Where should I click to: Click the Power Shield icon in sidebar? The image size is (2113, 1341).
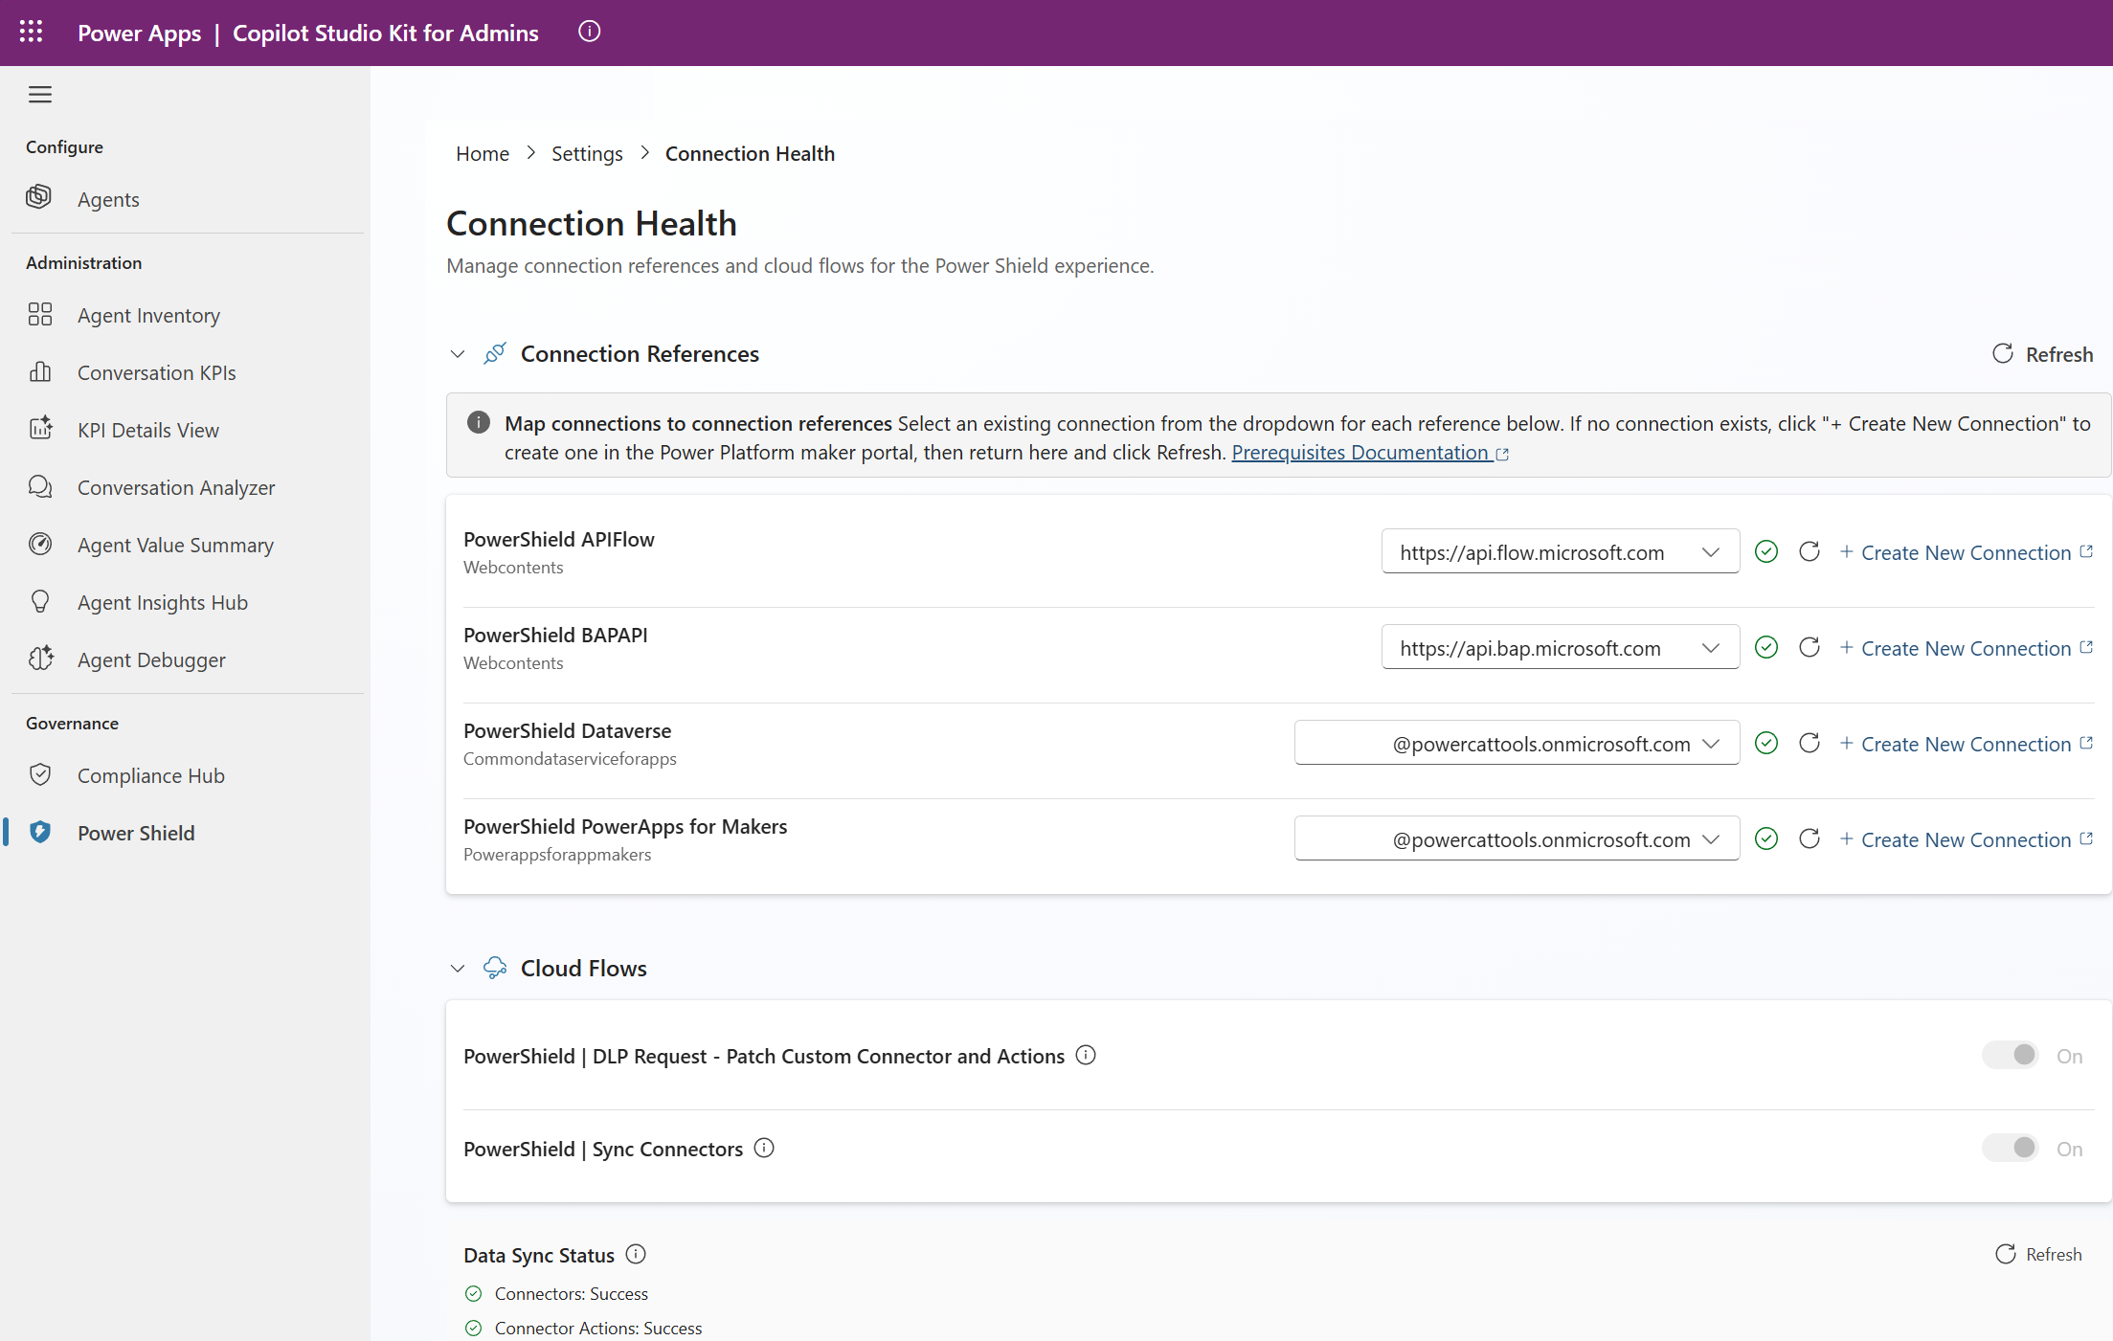click(x=40, y=833)
